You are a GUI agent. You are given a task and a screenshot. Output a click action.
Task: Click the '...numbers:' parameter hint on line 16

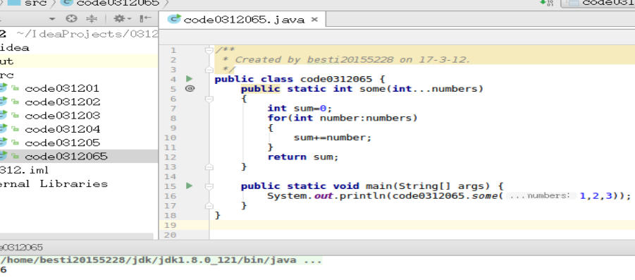click(x=541, y=195)
